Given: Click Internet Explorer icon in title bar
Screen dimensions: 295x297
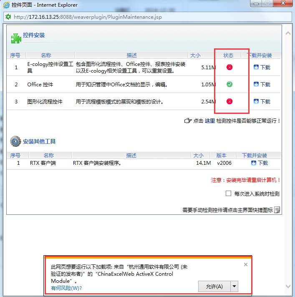Looking at the screenshot, I should point(6,5).
